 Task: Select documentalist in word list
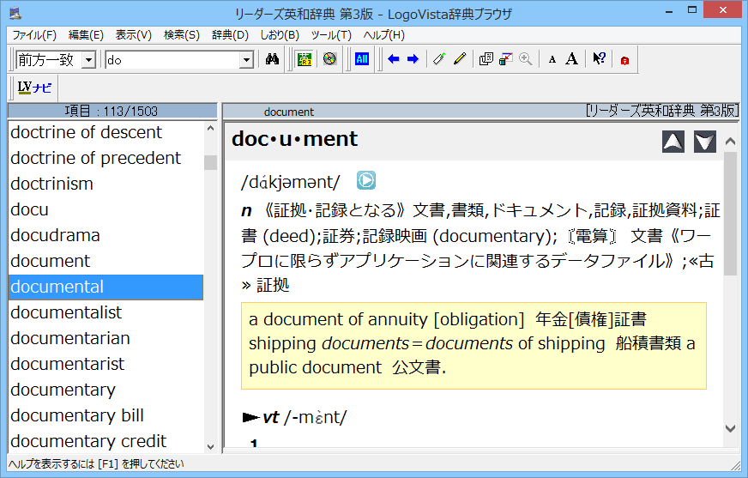[106, 312]
